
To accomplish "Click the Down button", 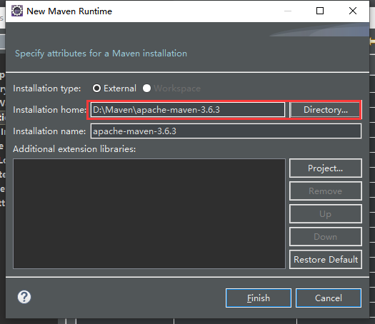I will (325, 236).
